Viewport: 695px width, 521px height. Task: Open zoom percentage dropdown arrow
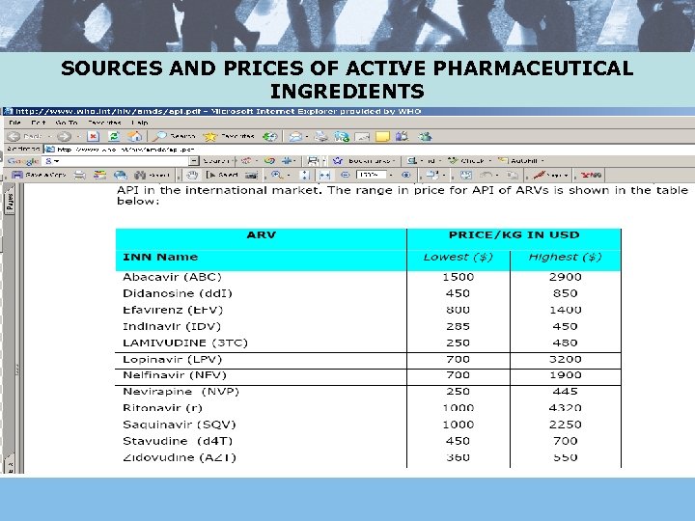391,175
